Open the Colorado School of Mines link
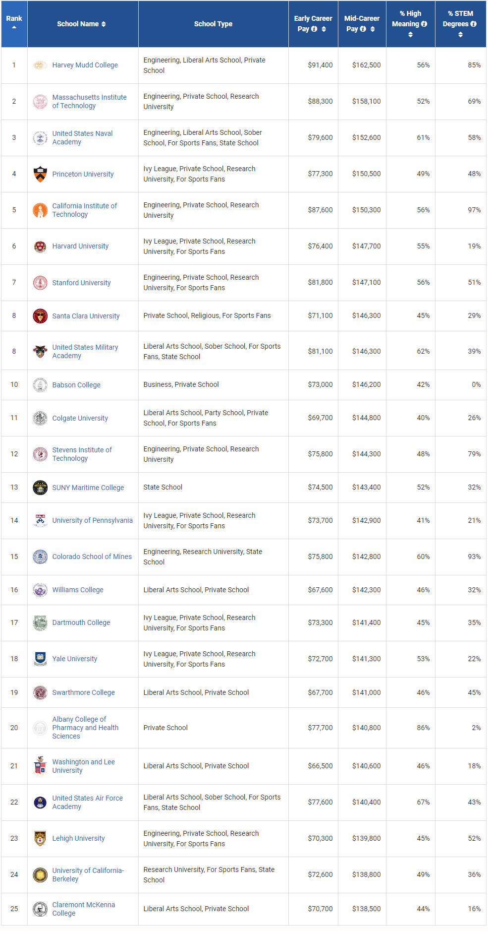Viewport: 488px width, 931px height. 92,557
